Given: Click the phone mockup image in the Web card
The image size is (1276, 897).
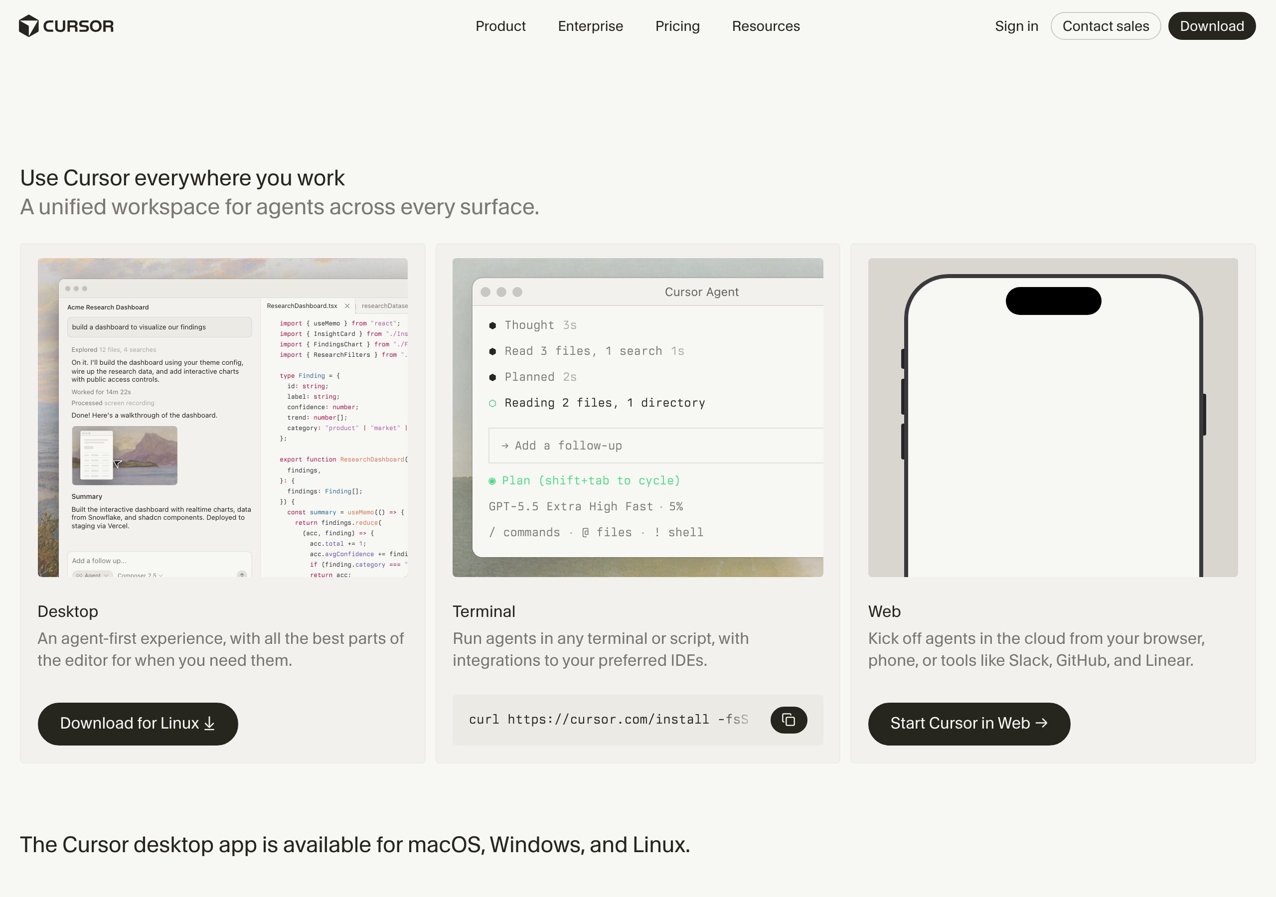Looking at the screenshot, I should tap(1053, 418).
